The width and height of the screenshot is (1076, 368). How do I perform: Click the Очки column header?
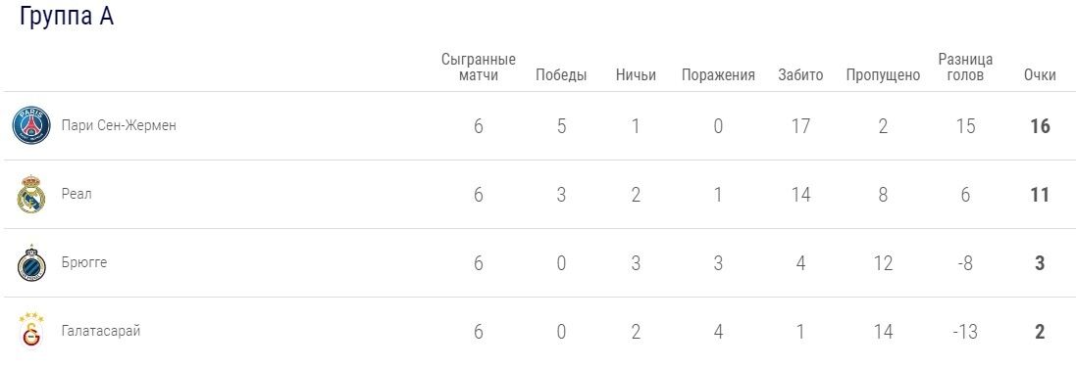click(1040, 75)
